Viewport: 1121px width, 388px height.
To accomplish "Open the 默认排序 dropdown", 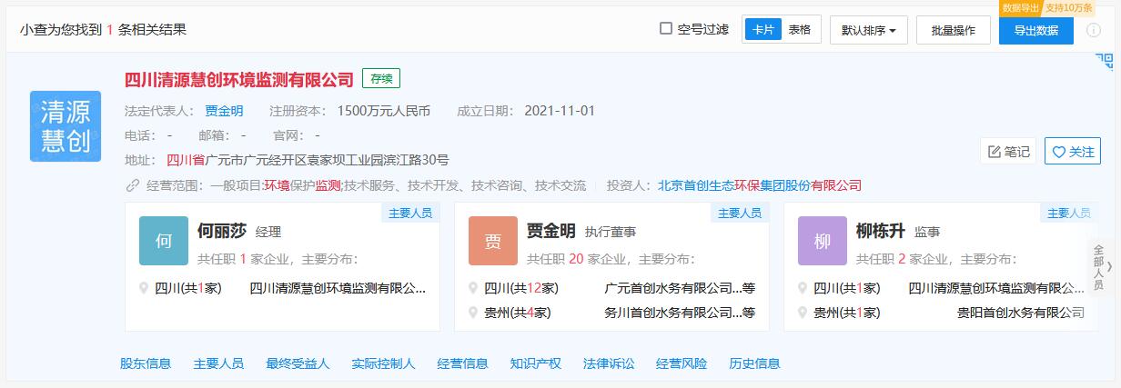I will [x=868, y=30].
